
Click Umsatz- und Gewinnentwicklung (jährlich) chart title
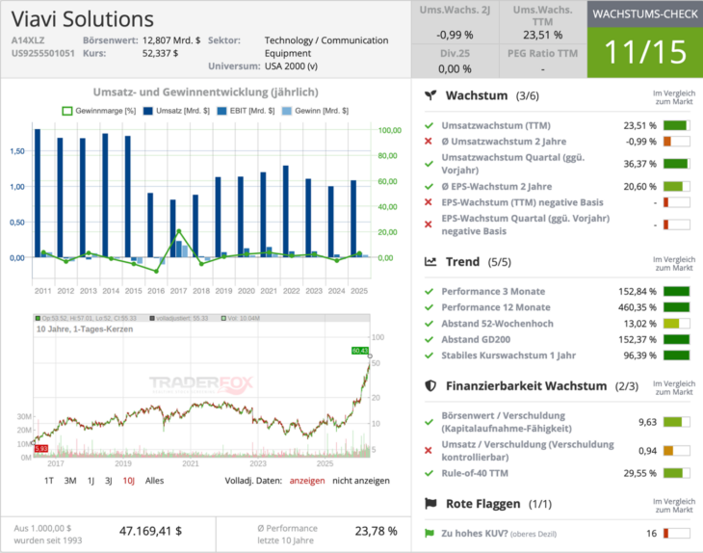pyautogui.click(x=206, y=92)
